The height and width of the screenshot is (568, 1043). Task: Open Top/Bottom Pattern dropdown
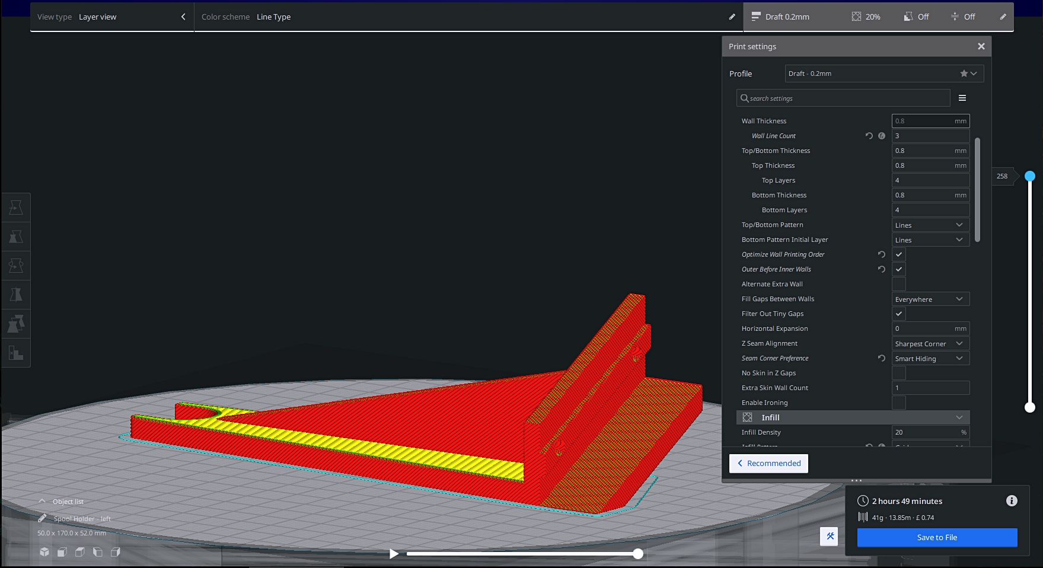tap(931, 225)
